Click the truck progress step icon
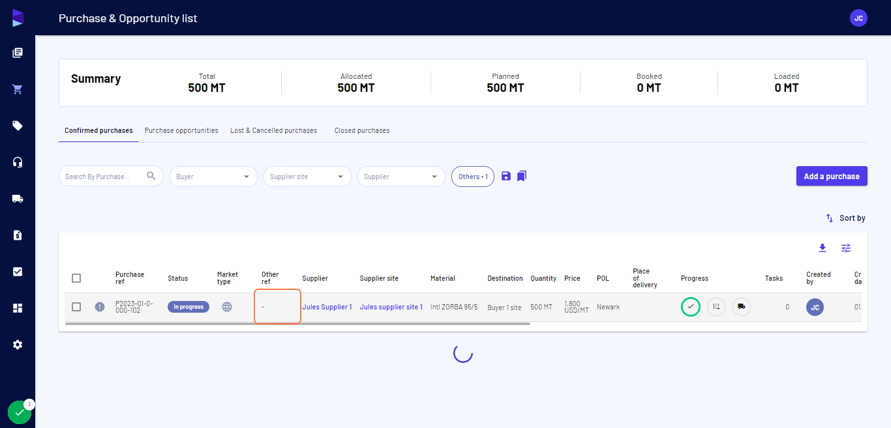 (x=742, y=307)
